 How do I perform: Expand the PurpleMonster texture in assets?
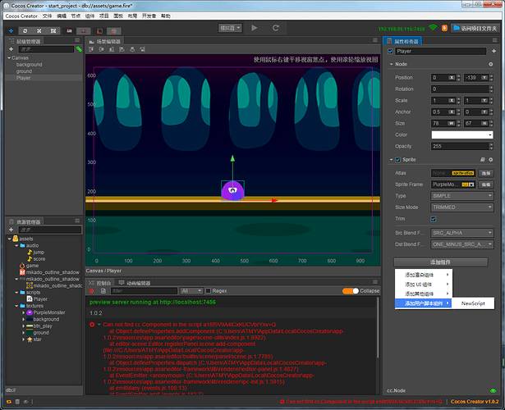pyautogui.click(x=23, y=312)
